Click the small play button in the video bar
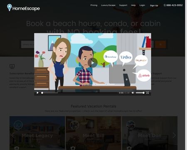The width and height of the screenshot is (187, 150). 37,93
